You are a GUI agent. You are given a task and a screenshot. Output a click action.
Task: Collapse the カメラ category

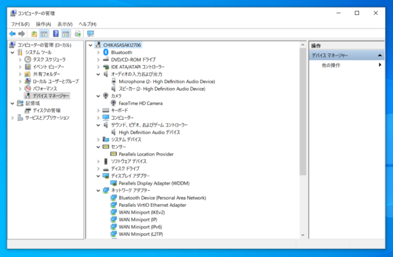pyautogui.click(x=98, y=96)
